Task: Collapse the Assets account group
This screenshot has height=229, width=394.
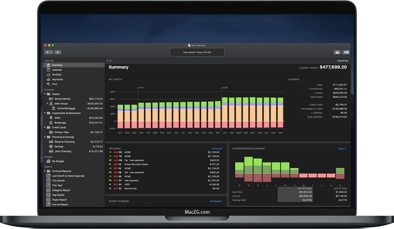Action: (45, 94)
